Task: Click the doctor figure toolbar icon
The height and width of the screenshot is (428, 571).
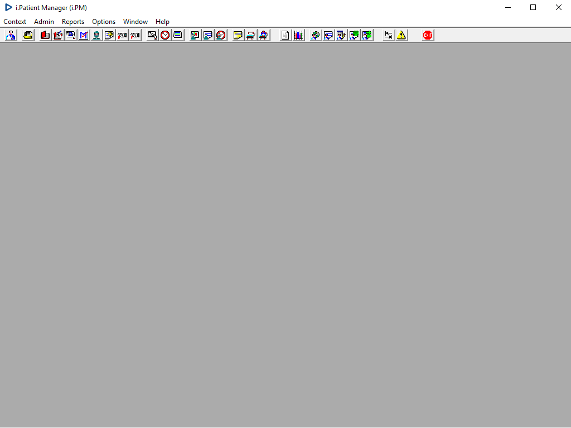Action: click(11, 35)
